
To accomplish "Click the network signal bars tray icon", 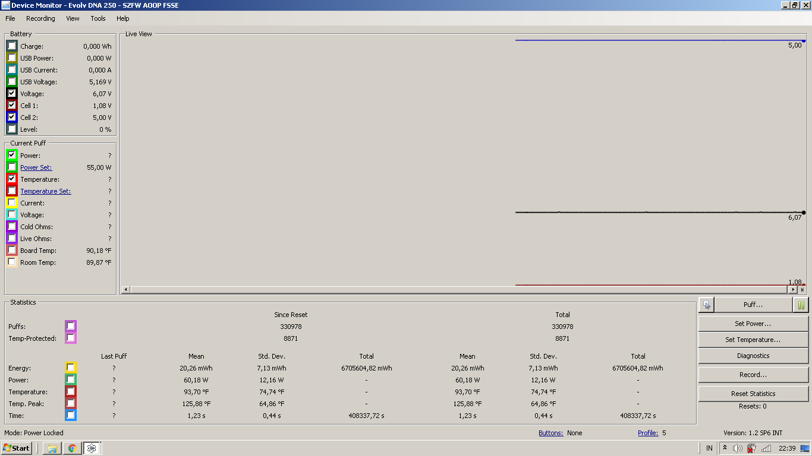I will coord(766,448).
